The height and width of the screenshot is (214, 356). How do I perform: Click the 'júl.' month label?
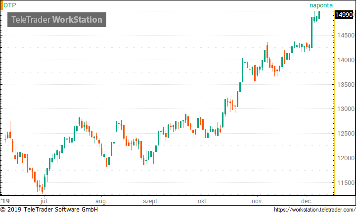(44, 201)
